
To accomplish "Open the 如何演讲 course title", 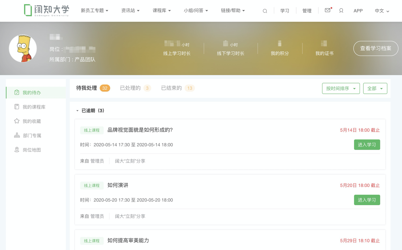I will coord(118,185).
